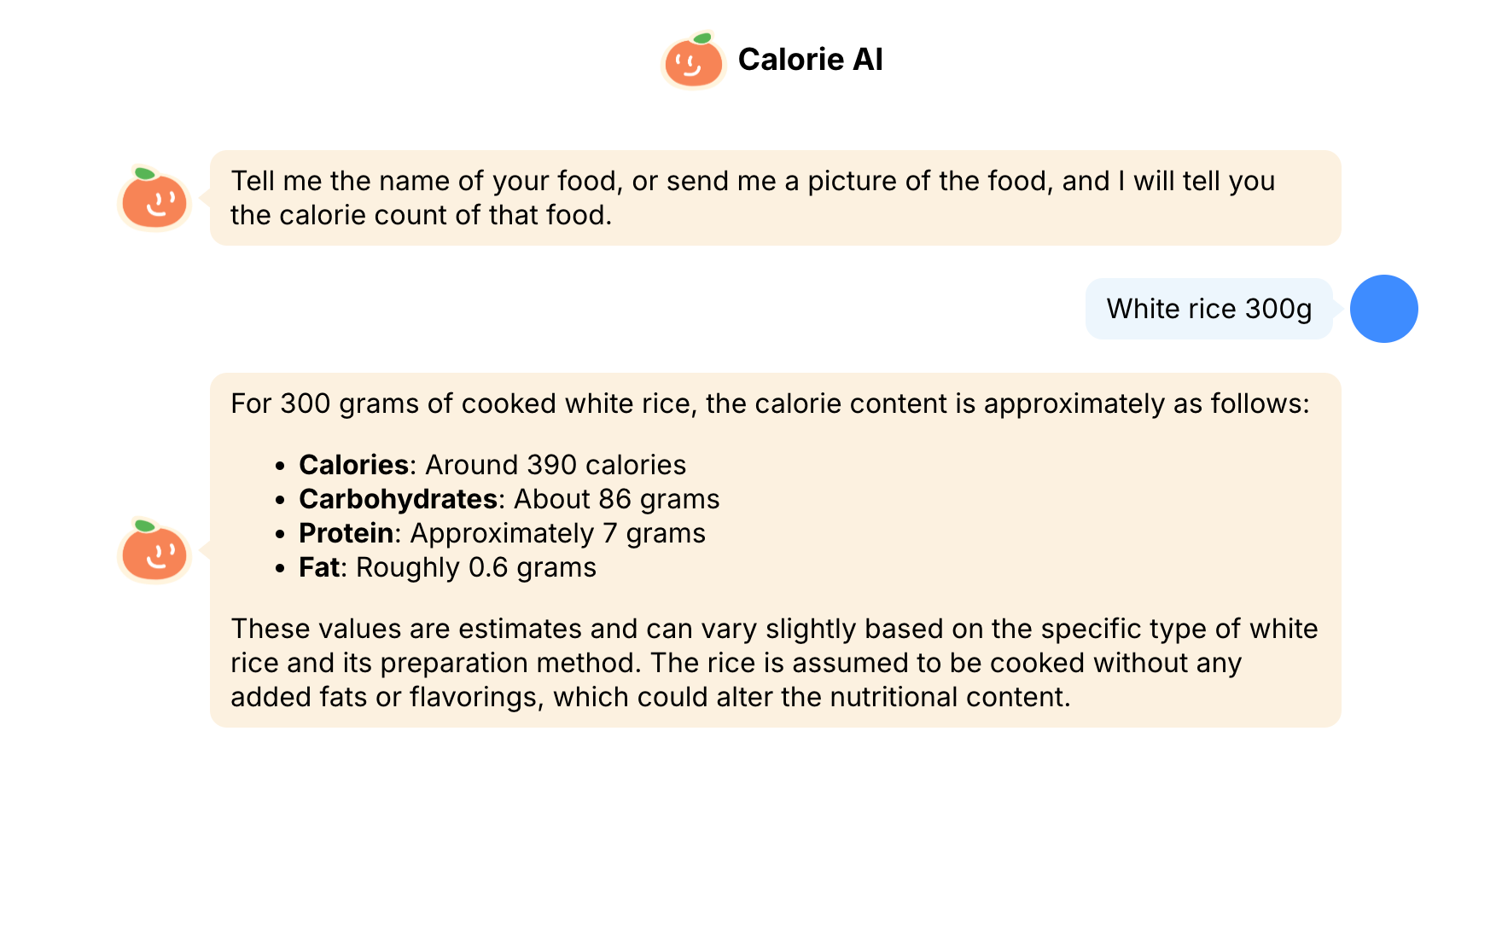Click the "Around 390 calories" value
1502x940 pixels.
(556, 465)
